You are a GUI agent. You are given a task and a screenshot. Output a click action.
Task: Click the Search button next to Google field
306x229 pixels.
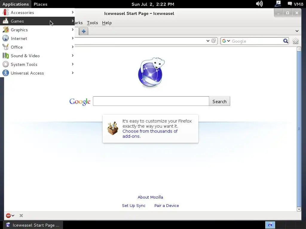coord(219,101)
